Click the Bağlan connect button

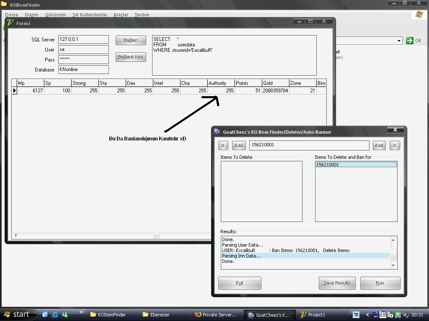(x=131, y=40)
